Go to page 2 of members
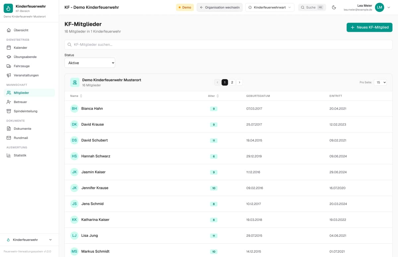 pyautogui.click(x=232, y=82)
